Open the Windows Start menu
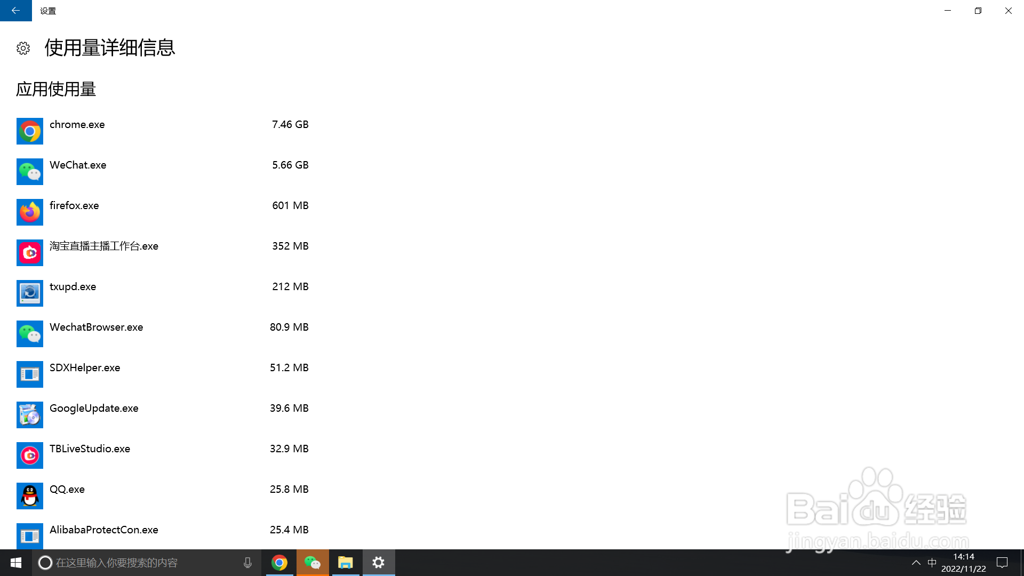The image size is (1024, 576). point(16,563)
